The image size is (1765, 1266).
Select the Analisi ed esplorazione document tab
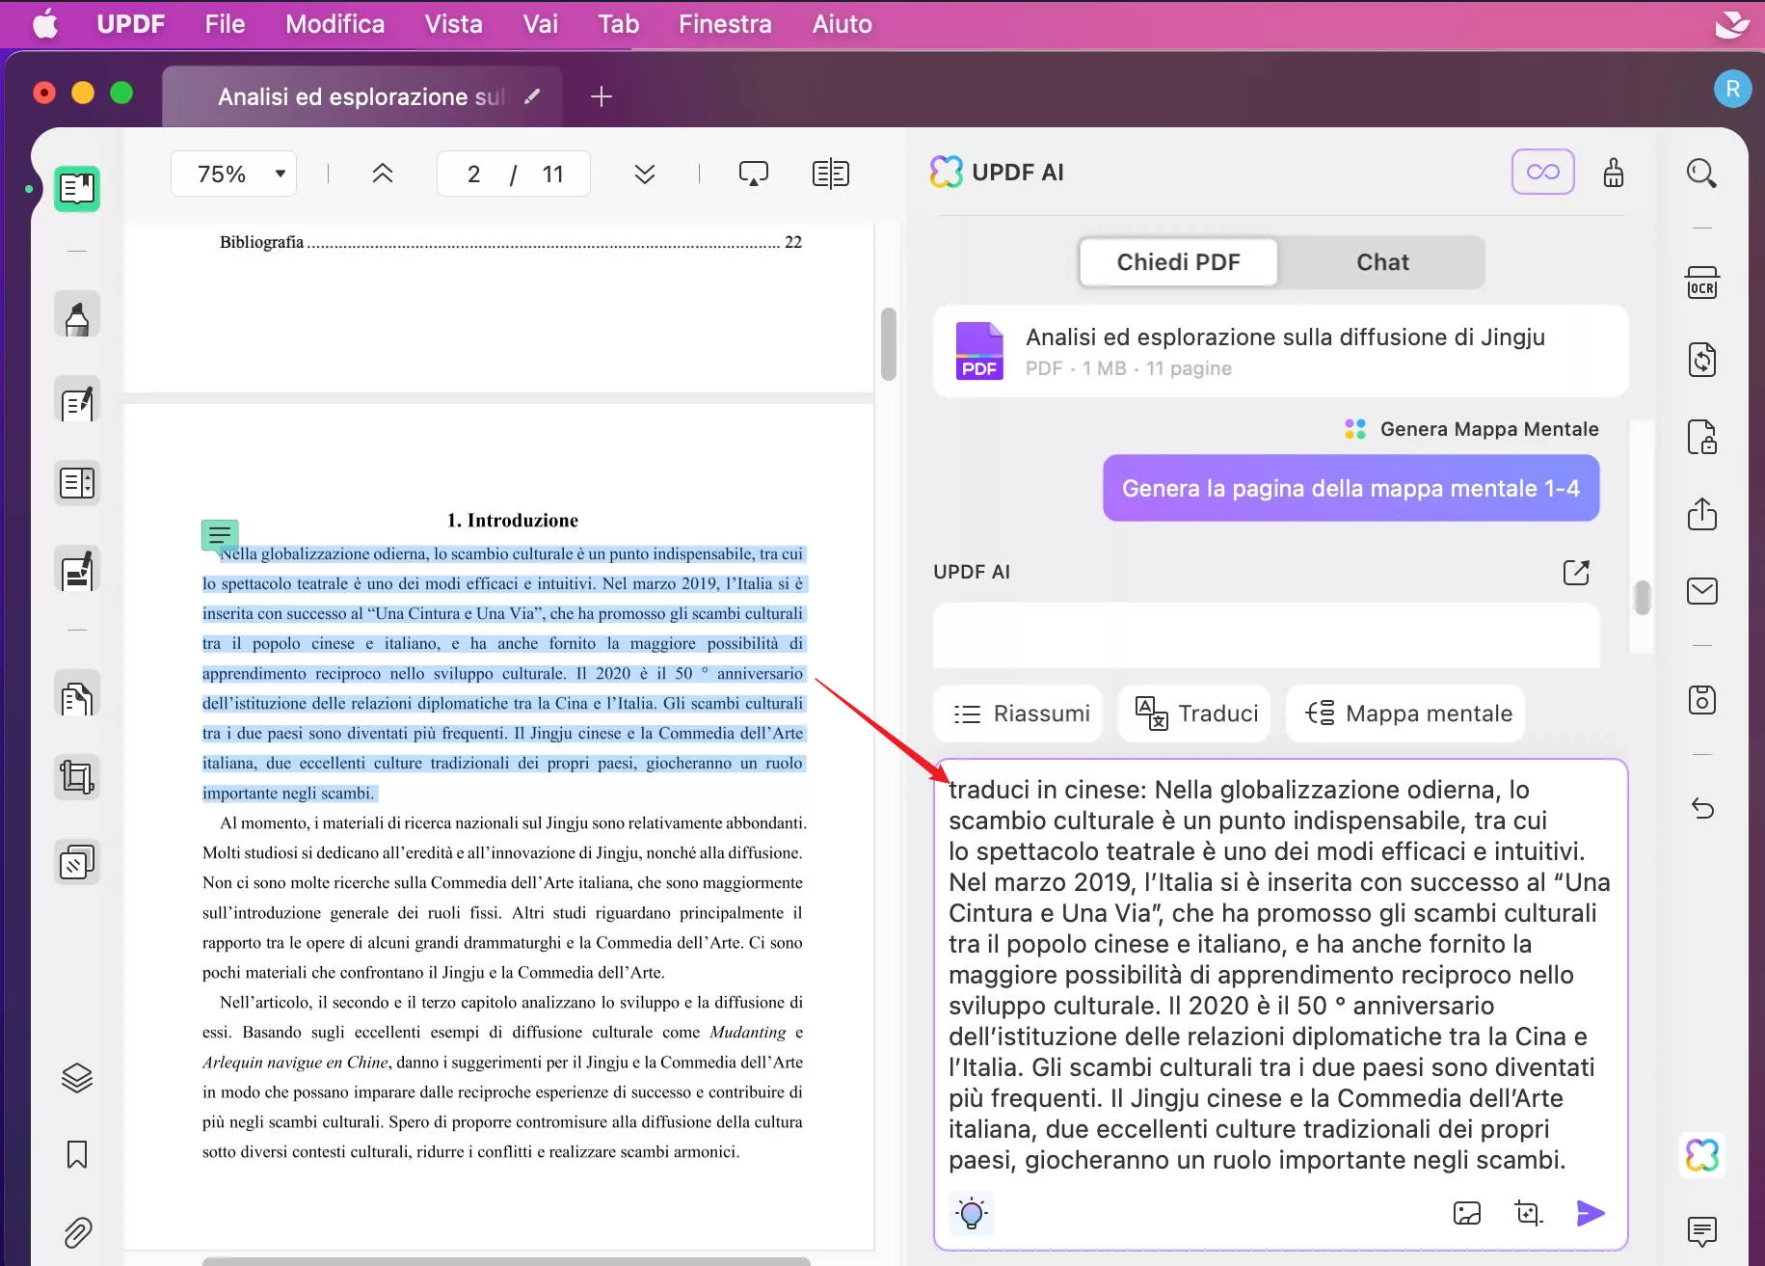point(361,96)
